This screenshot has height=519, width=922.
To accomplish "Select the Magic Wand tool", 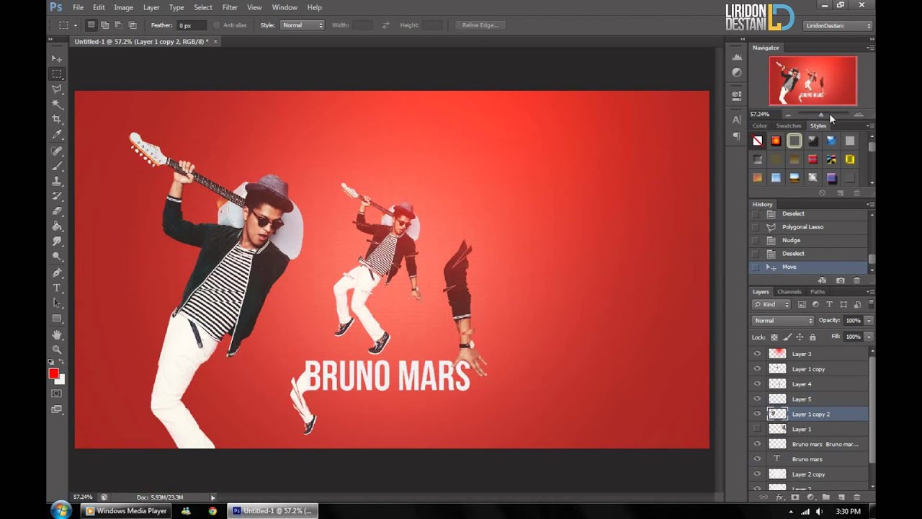I will pos(57,105).
